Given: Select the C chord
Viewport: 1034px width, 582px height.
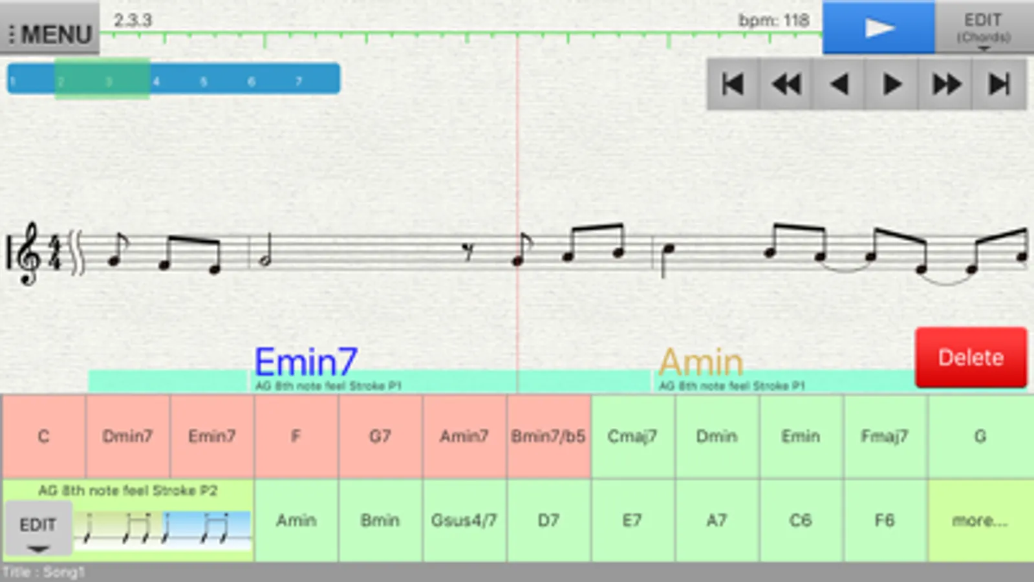Looking at the screenshot, I should [43, 436].
